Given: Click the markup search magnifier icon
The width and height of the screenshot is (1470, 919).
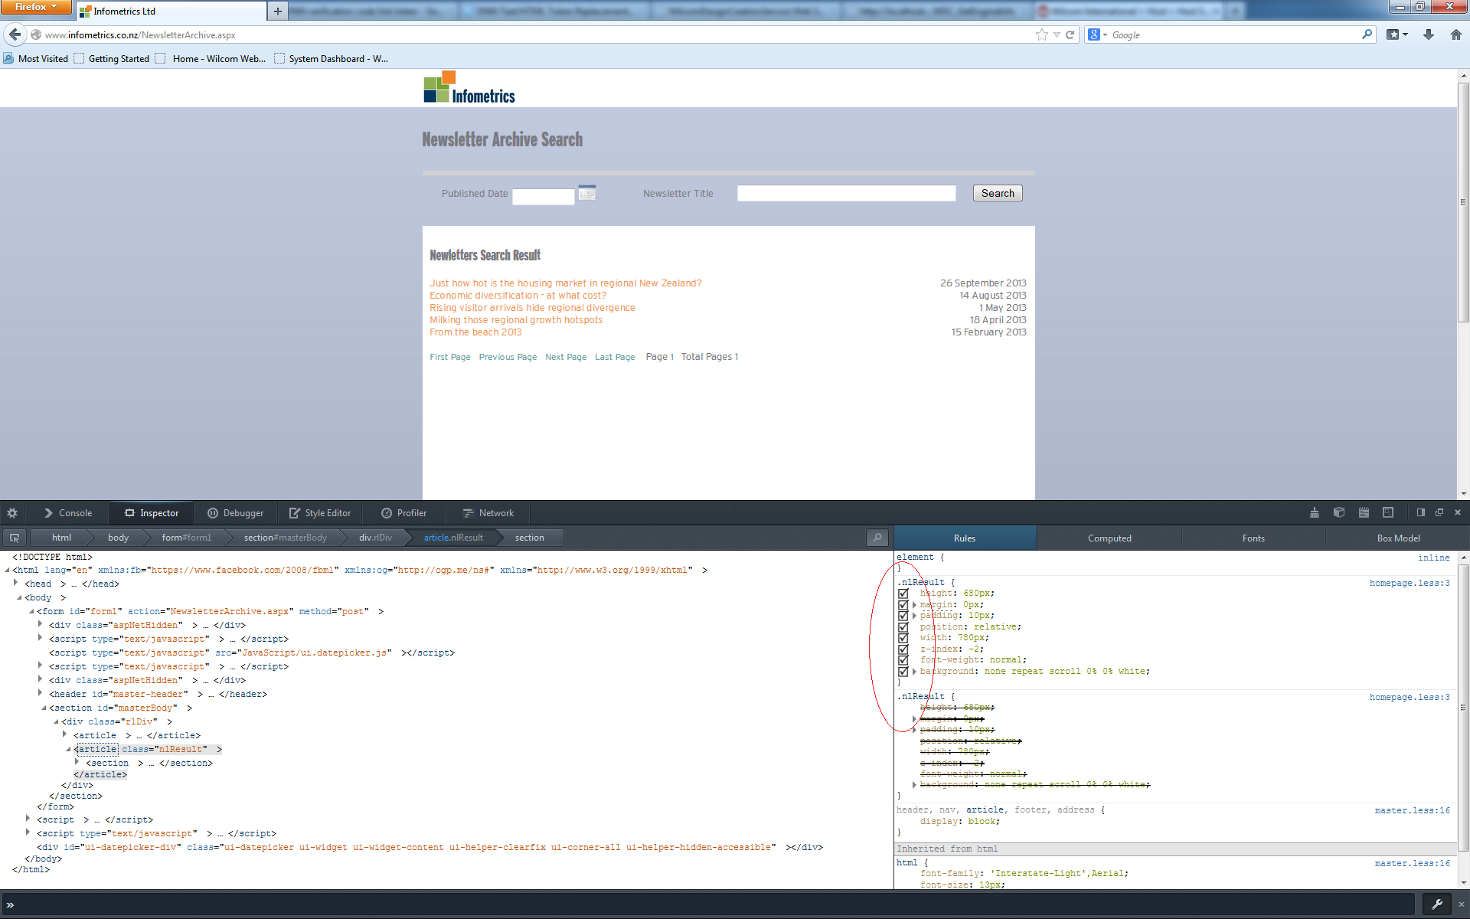Looking at the screenshot, I should click(x=877, y=538).
